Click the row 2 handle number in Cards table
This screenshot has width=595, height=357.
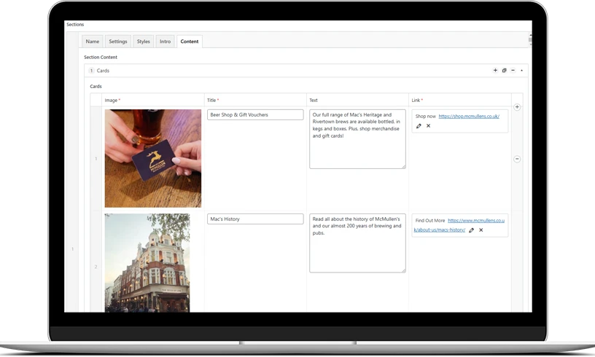(x=96, y=267)
